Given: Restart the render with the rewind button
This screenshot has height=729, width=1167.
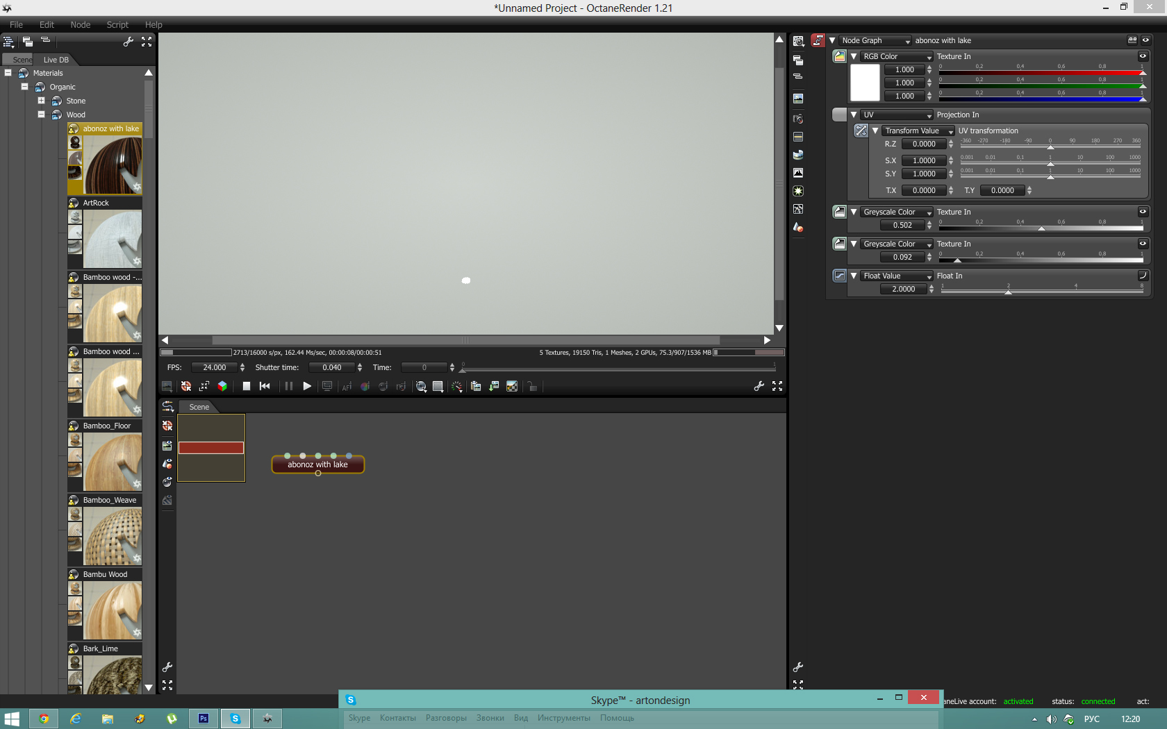Looking at the screenshot, I should pos(265,386).
